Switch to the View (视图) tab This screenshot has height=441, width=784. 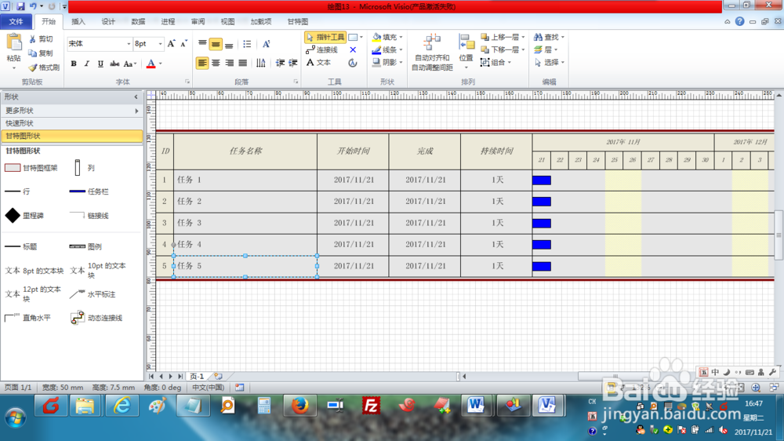pyautogui.click(x=227, y=21)
